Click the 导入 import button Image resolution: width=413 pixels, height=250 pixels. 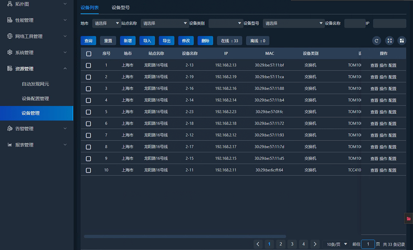click(147, 41)
